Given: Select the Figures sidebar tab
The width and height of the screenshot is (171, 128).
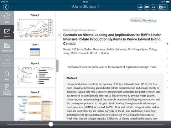Looking at the screenshot, I should [7, 32].
